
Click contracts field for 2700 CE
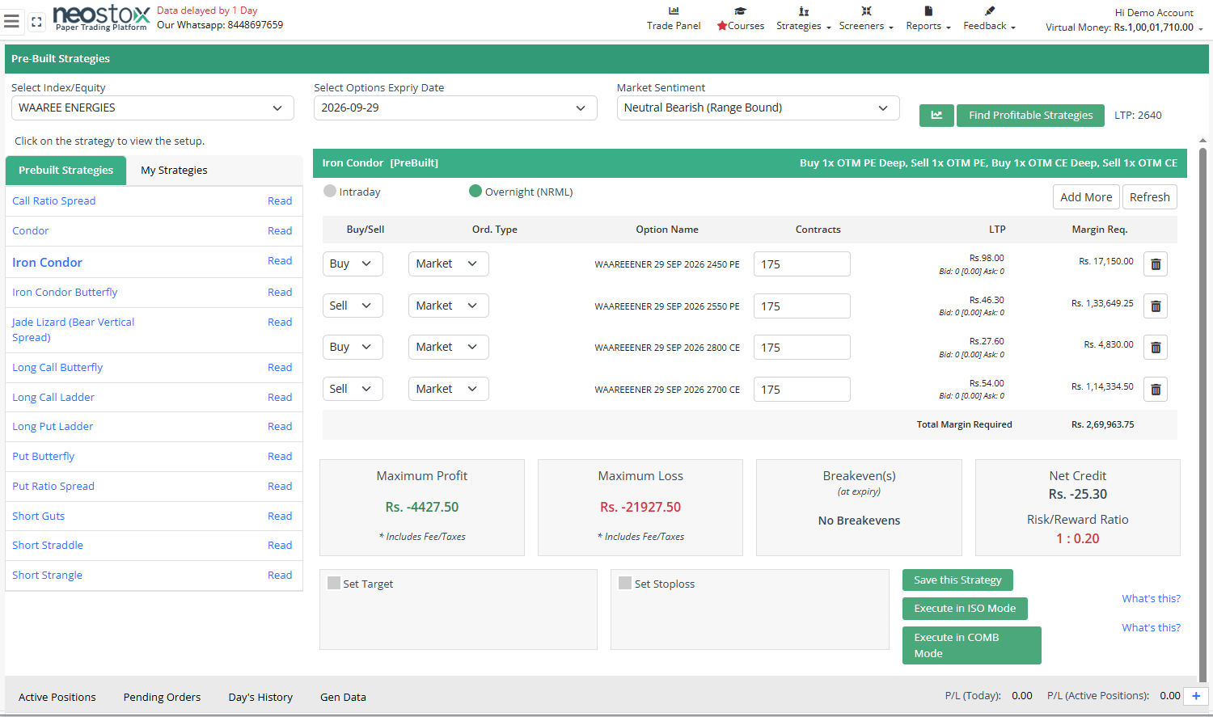tap(801, 390)
